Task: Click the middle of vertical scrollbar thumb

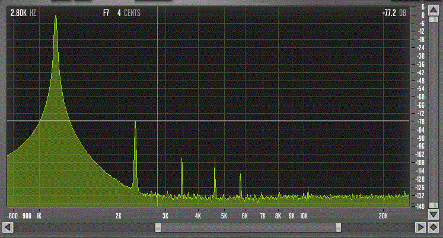Action: [x=434, y=112]
